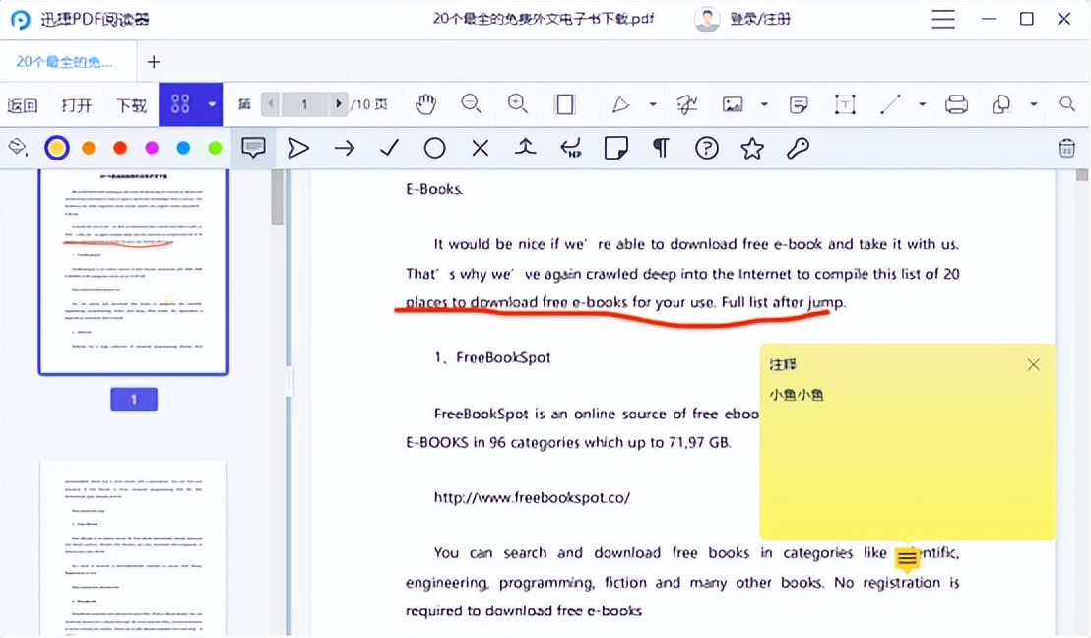Expand the snapshot copy dropdown

pos(1034,103)
